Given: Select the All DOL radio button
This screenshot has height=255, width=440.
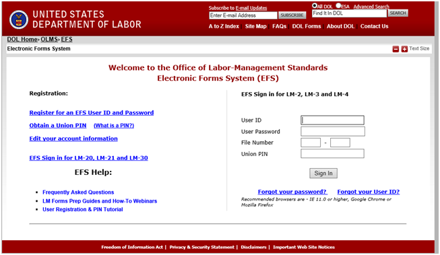Looking at the screenshot, I should (315, 5).
